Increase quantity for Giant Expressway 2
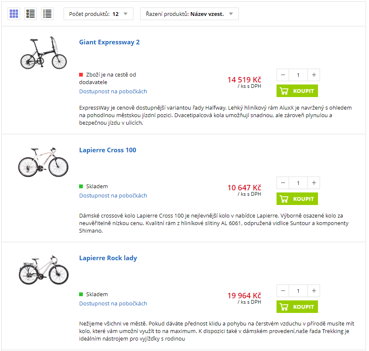Image resolution: width=369 pixels, height=351 pixels. click(314, 75)
